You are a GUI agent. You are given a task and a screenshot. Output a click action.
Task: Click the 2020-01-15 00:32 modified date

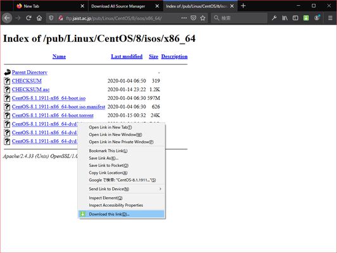[x=127, y=115]
